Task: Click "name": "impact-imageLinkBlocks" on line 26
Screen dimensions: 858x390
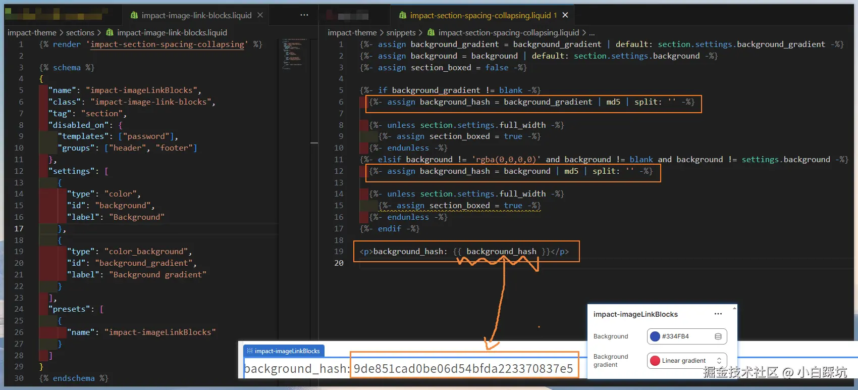Action: coord(141,332)
